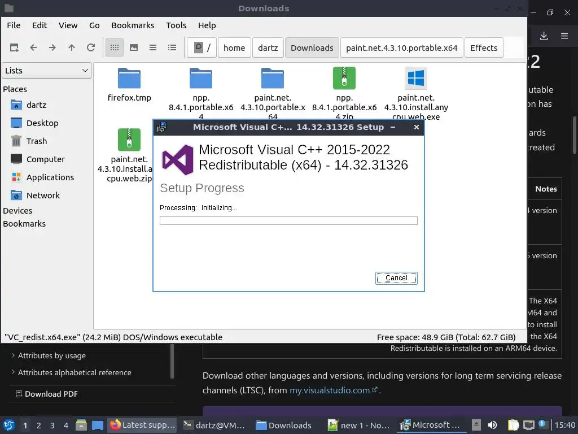Screen dimensions: 578x434
Task: Select the npp.8.4.1.portable.x64.zip archive
Action: 344,93
